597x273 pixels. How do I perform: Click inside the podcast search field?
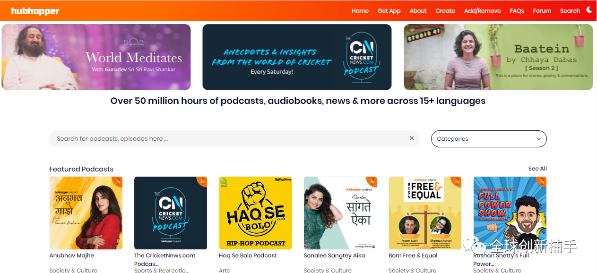click(227, 139)
